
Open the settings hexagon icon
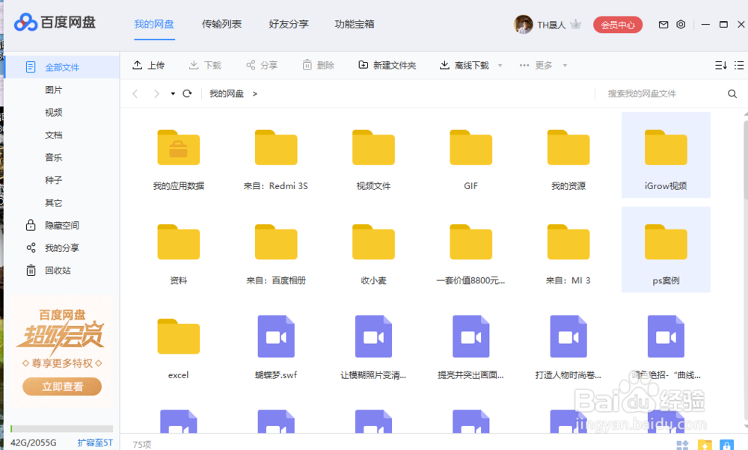681,25
